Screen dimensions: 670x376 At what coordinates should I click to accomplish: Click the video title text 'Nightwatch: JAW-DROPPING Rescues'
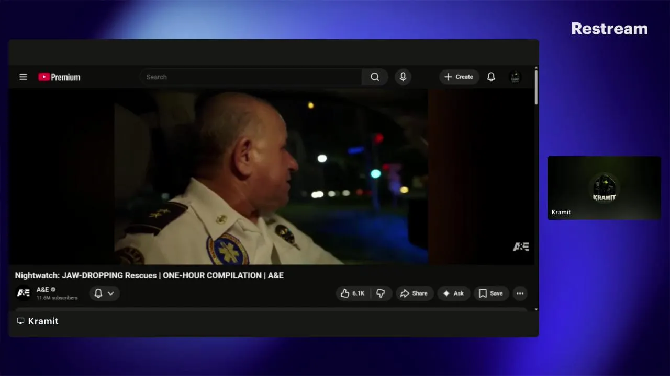(x=86, y=275)
